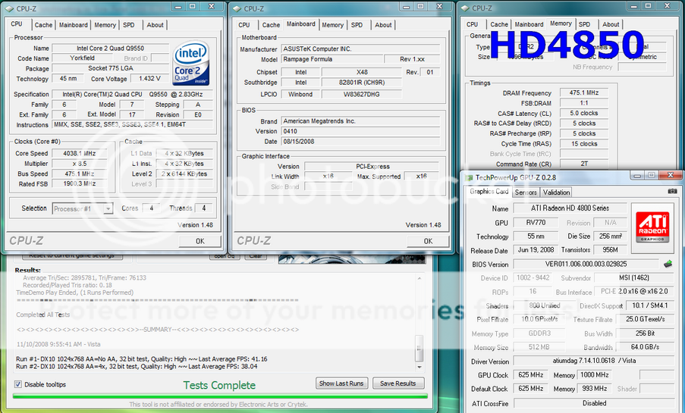Screen dimensions: 685x413
Task: Click the Intel Core 2 Quad logo
Action: click(x=191, y=63)
